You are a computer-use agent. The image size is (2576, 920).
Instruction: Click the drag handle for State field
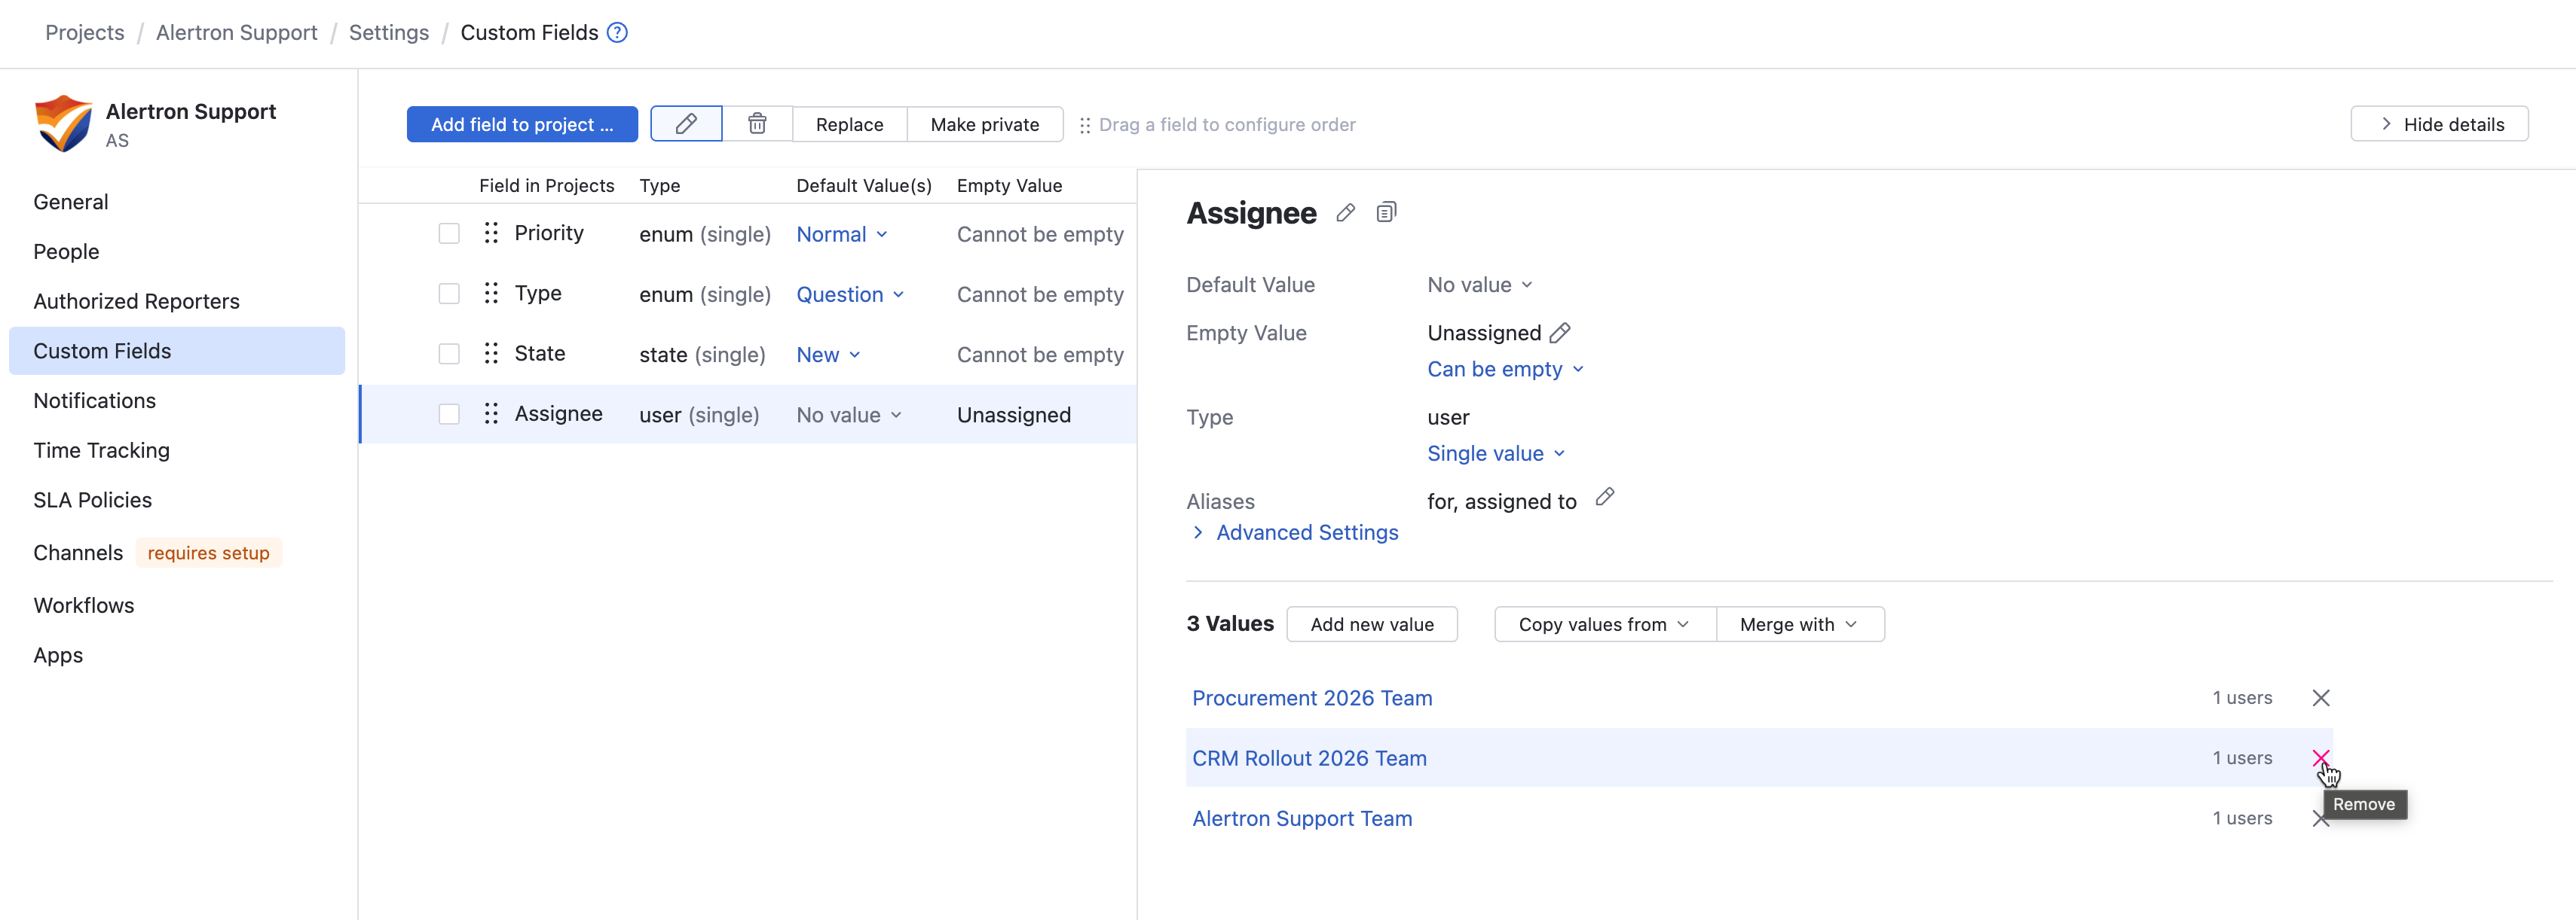click(491, 354)
